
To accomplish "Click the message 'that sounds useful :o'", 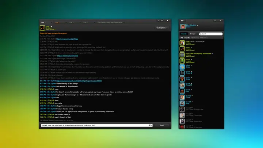I will (x=62, y=114).
